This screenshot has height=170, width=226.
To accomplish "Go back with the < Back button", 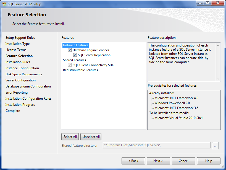I will (x=133, y=161).
